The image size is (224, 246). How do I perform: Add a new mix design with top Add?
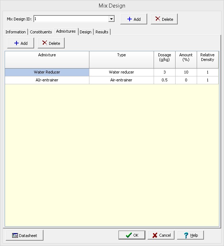134,19
